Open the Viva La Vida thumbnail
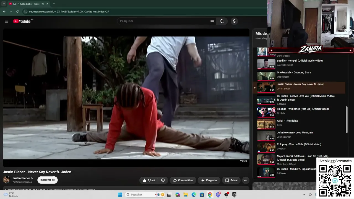Image resolution: width=354 pixels, height=199 pixels. (x=266, y=148)
